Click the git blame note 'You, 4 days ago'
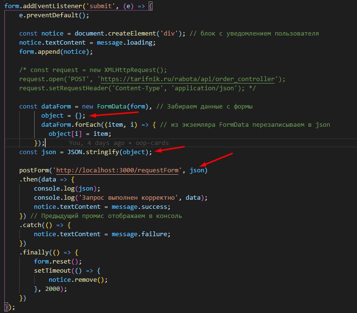 click(97, 143)
